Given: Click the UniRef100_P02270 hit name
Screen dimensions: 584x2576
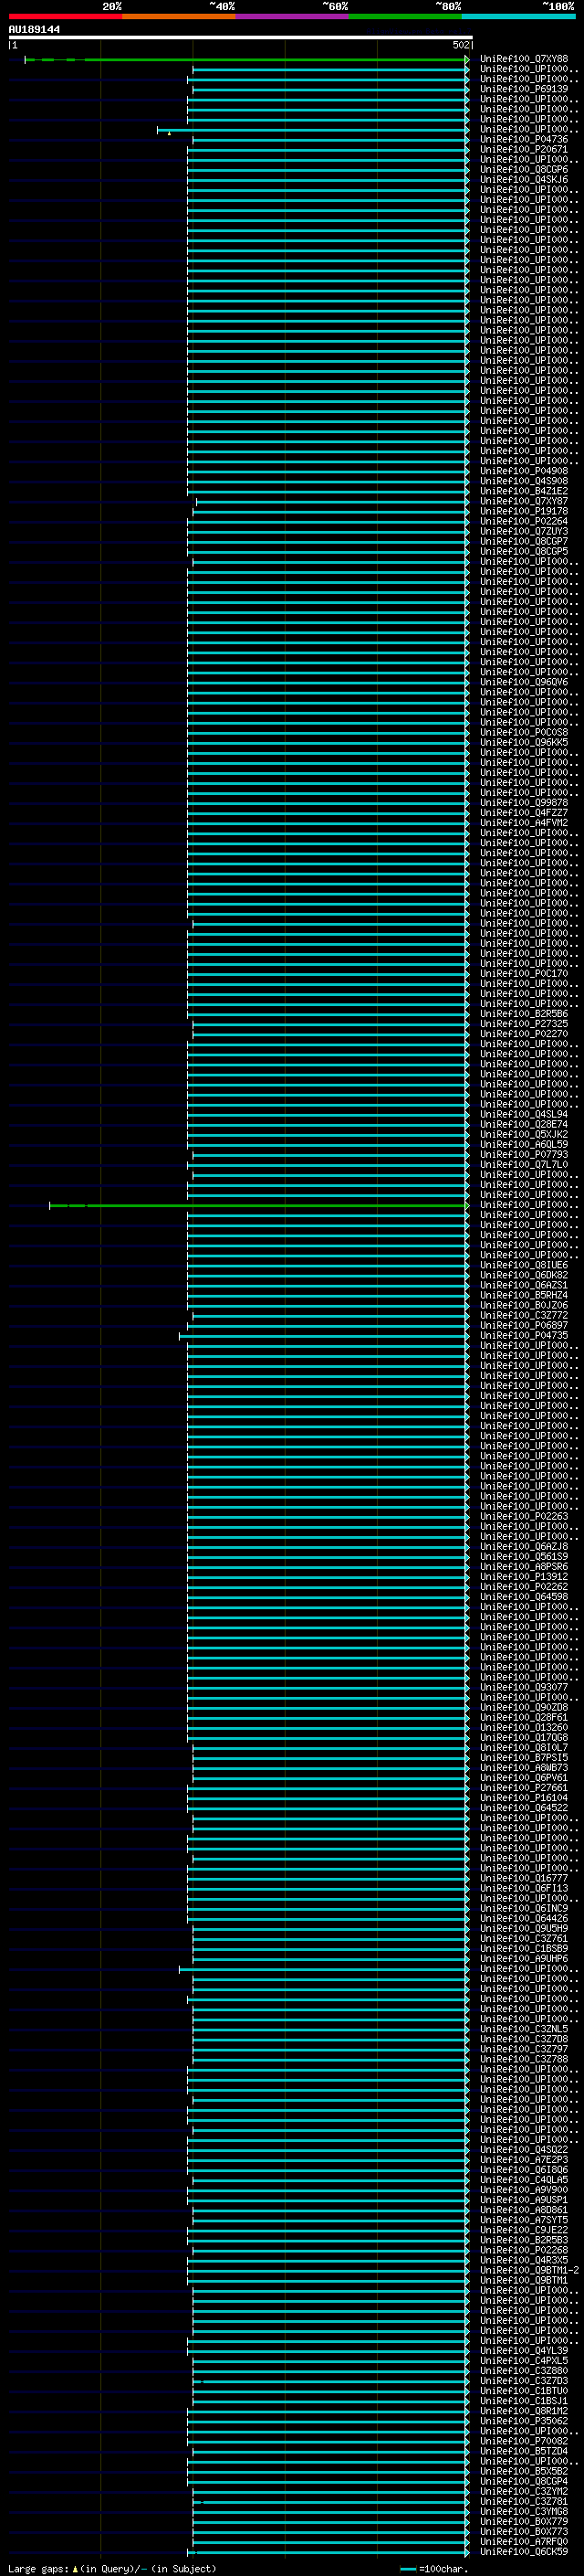Looking at the screenshot, I should (x=524, y=1033).
